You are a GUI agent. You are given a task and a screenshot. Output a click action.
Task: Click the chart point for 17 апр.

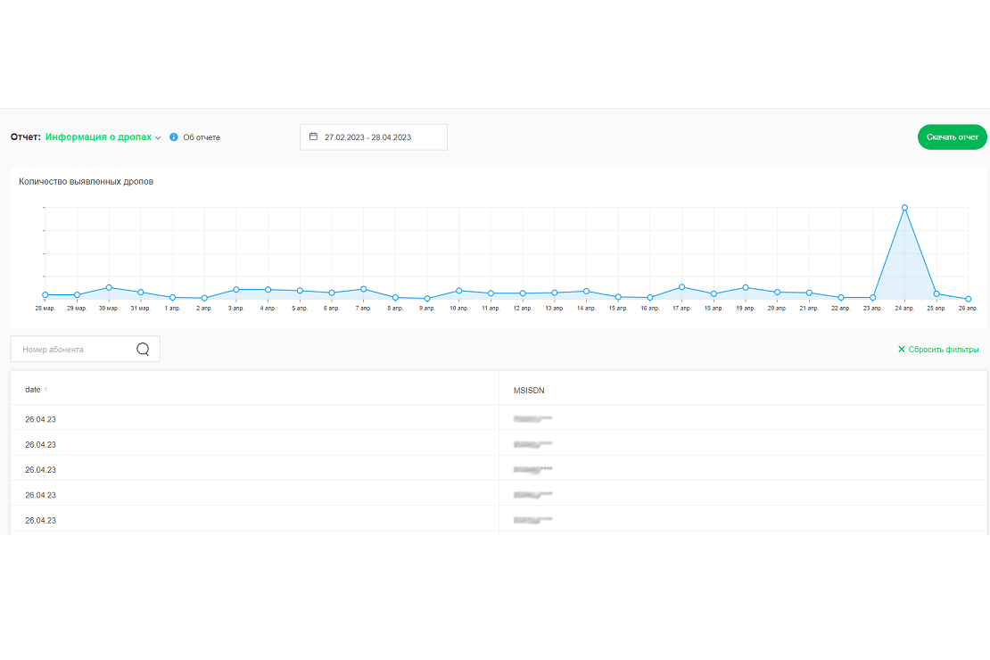click(x=681, y=286)
